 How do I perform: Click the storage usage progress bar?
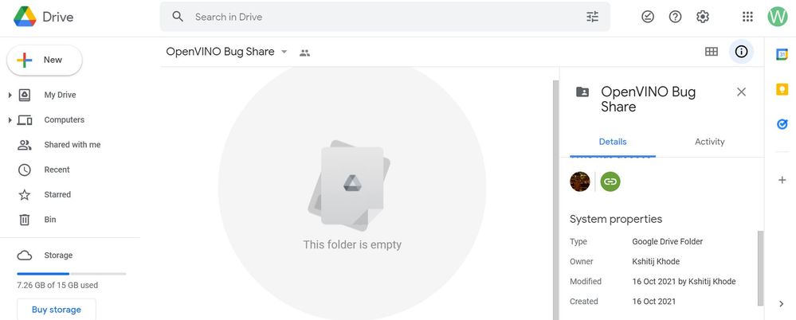click(72, 273)
